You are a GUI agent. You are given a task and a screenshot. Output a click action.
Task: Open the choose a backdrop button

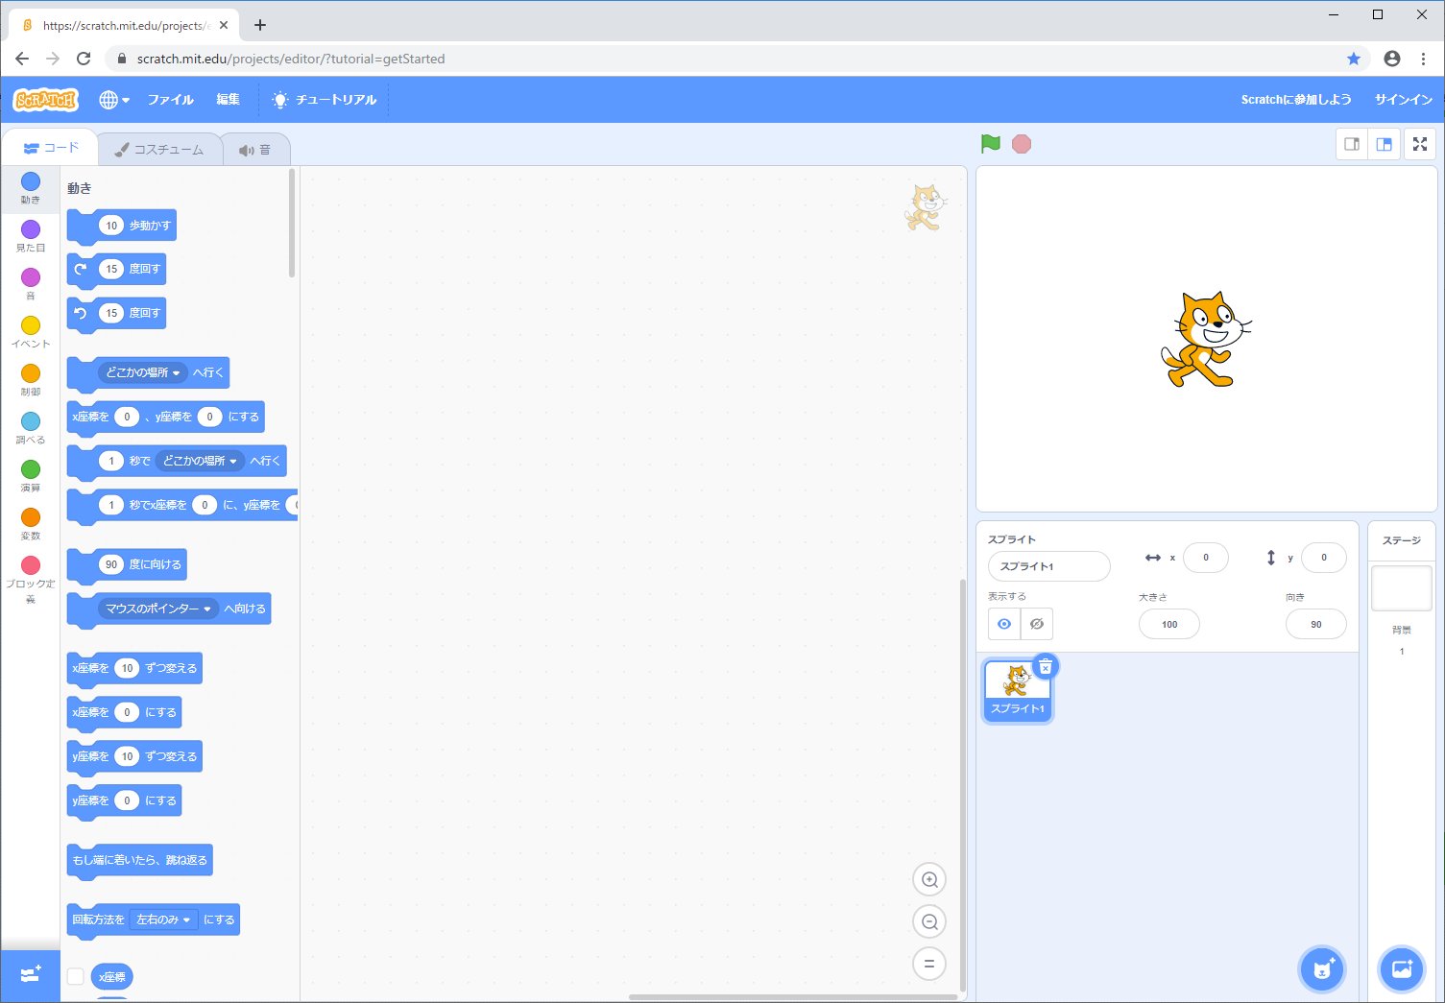pyautogui.click(x=1401, y=968)
